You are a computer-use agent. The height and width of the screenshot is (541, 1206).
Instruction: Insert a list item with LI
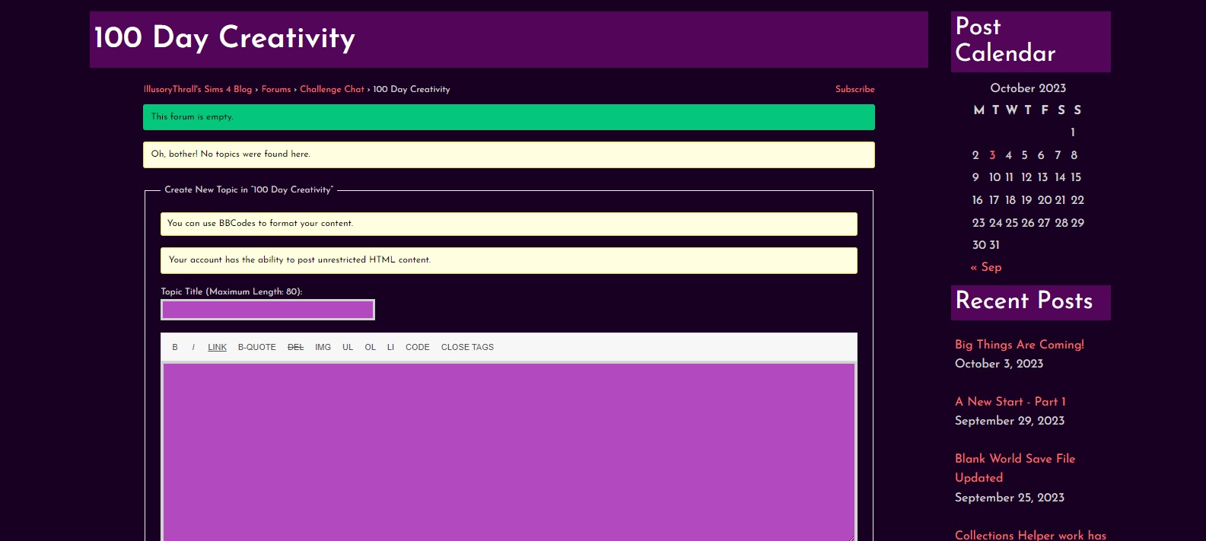point(390,347)
